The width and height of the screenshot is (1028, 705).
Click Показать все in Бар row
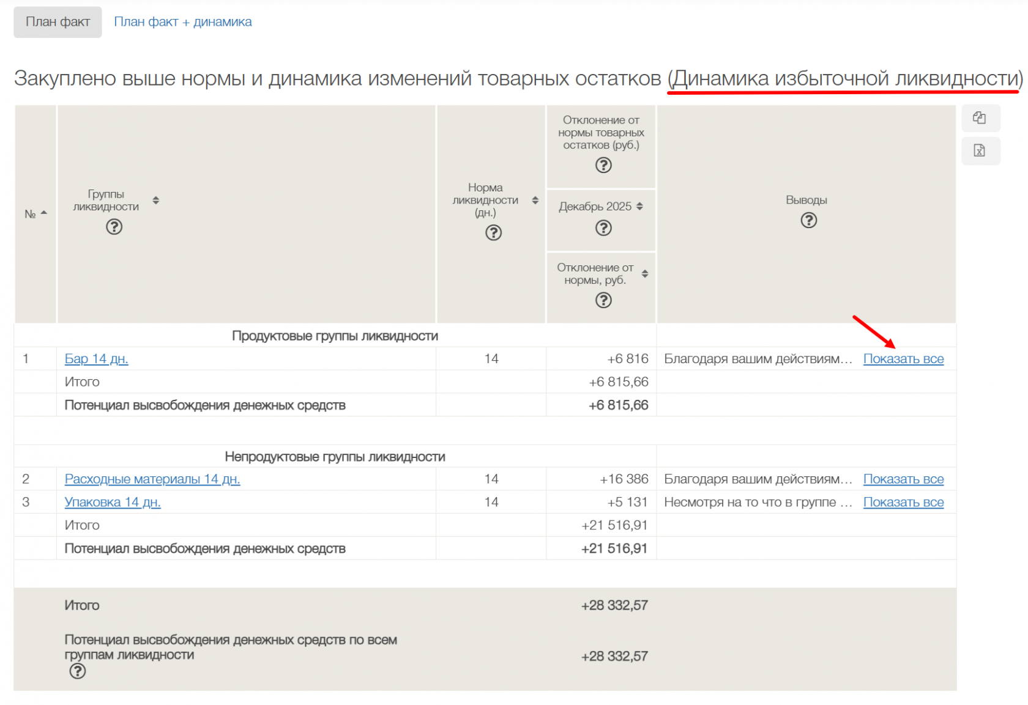click(x=903, y=359)
